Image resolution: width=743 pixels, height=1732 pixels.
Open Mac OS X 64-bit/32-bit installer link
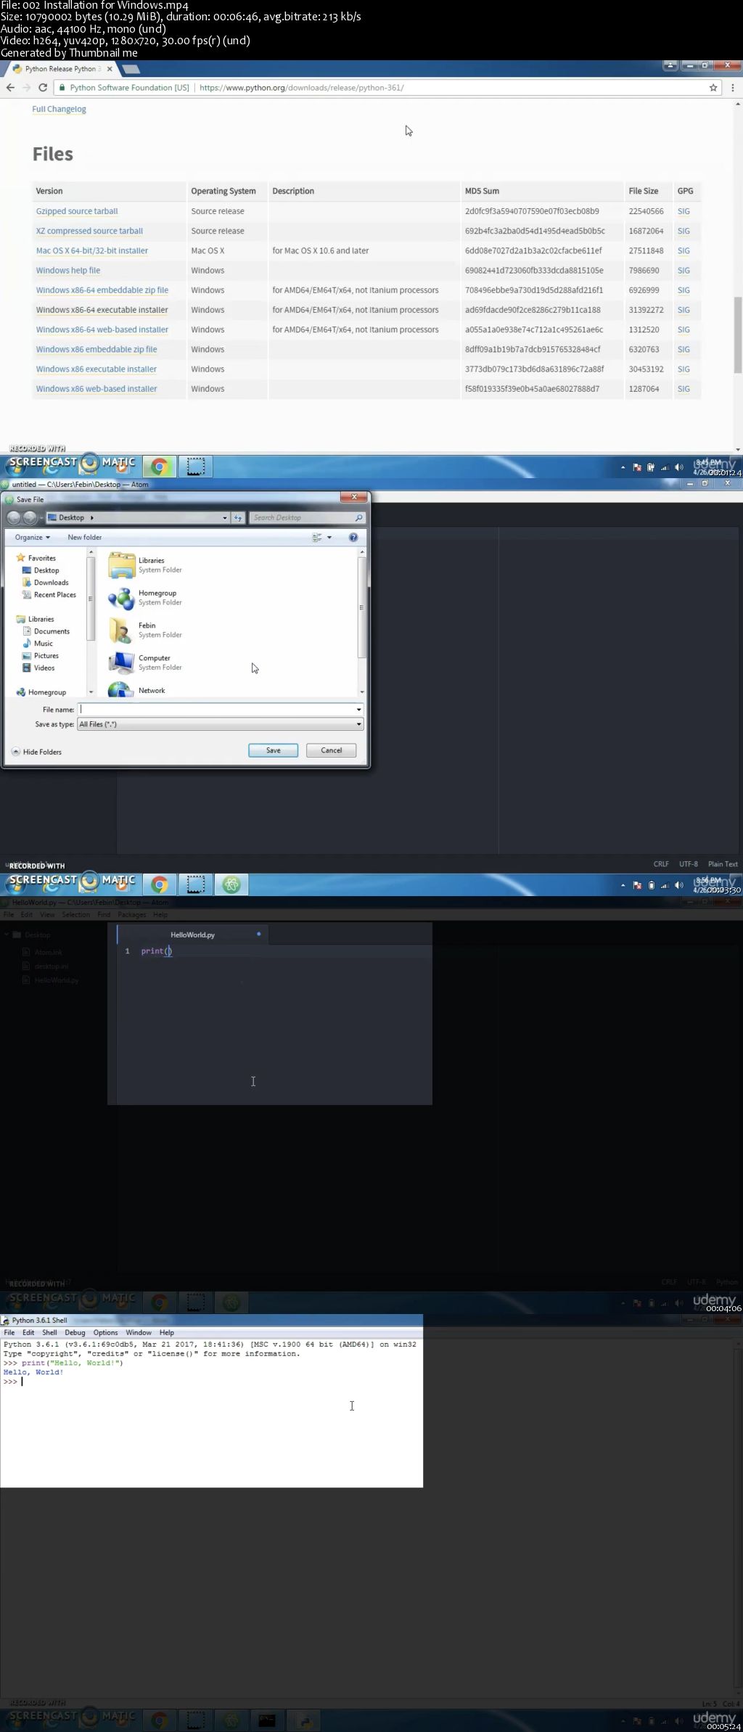coord(92,250)
